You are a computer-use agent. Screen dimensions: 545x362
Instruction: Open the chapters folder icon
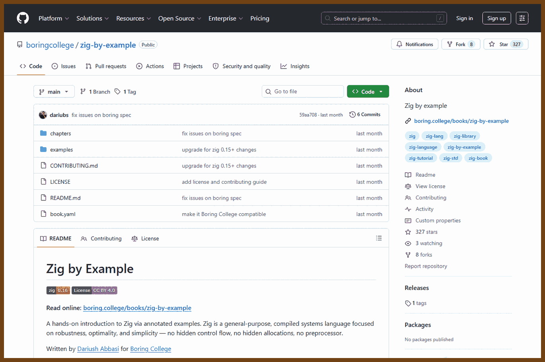click(43, 133)
